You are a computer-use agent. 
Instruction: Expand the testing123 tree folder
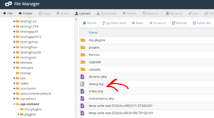pyautogui.click(x=14, y=21)
